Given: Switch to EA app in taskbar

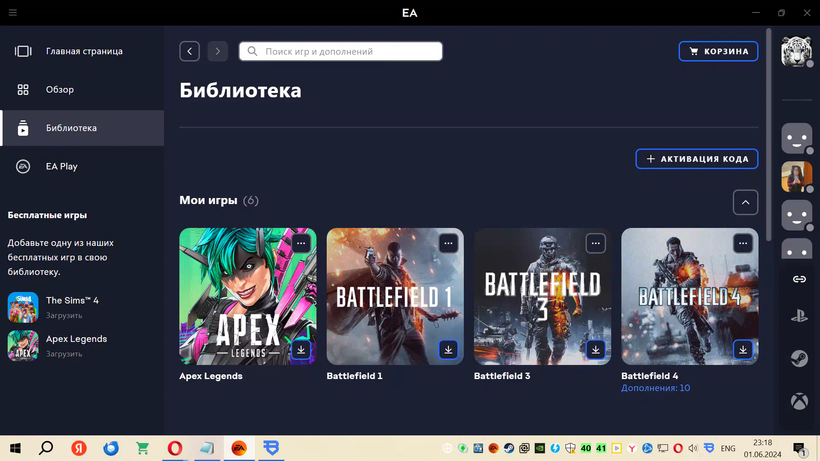Looking at the screenshot, I should point(239,448).
